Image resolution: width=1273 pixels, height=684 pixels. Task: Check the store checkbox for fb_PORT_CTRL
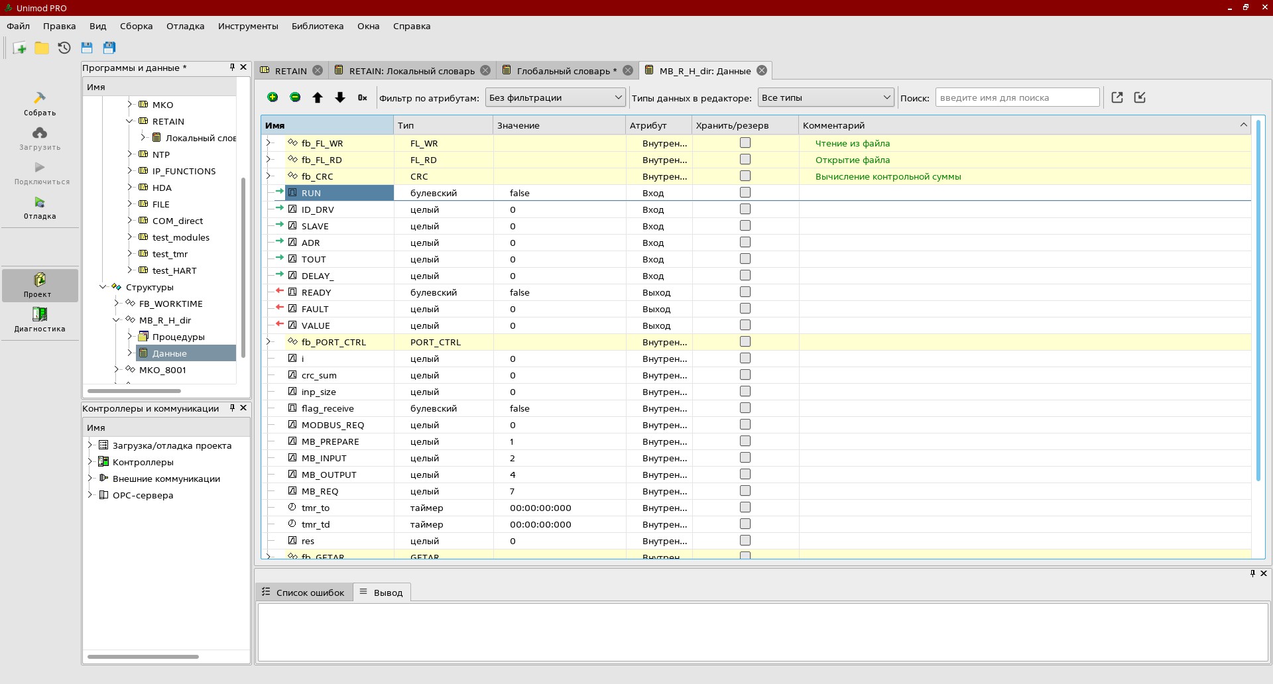(x=745, y=341)
